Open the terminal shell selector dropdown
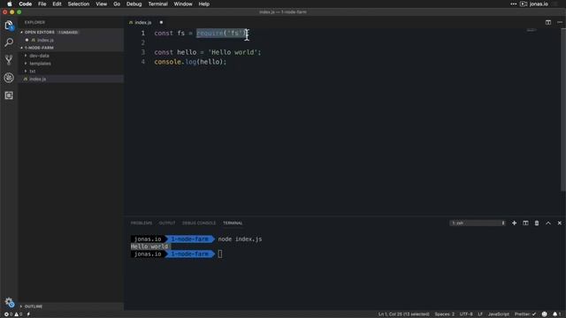Viewport: 566px width, 318px height. coord(478,223)
